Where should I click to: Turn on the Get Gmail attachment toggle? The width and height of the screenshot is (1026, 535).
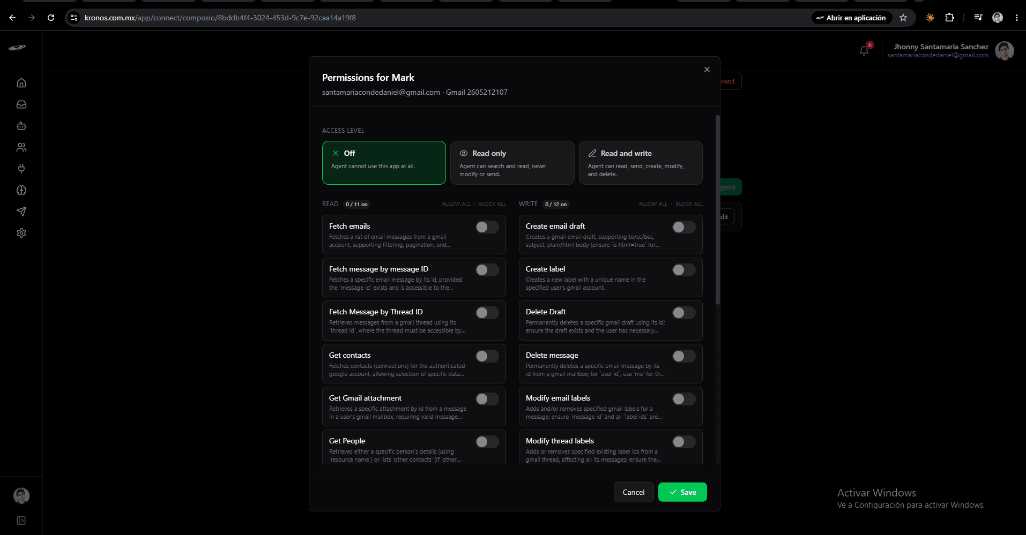[487, 399]
